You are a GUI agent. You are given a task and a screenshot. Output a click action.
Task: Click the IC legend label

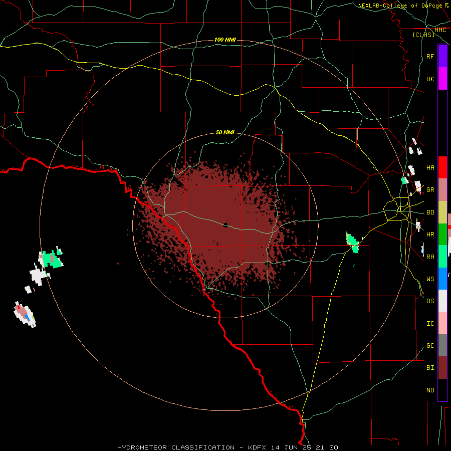pyautogui.click(x=430, y=323)
